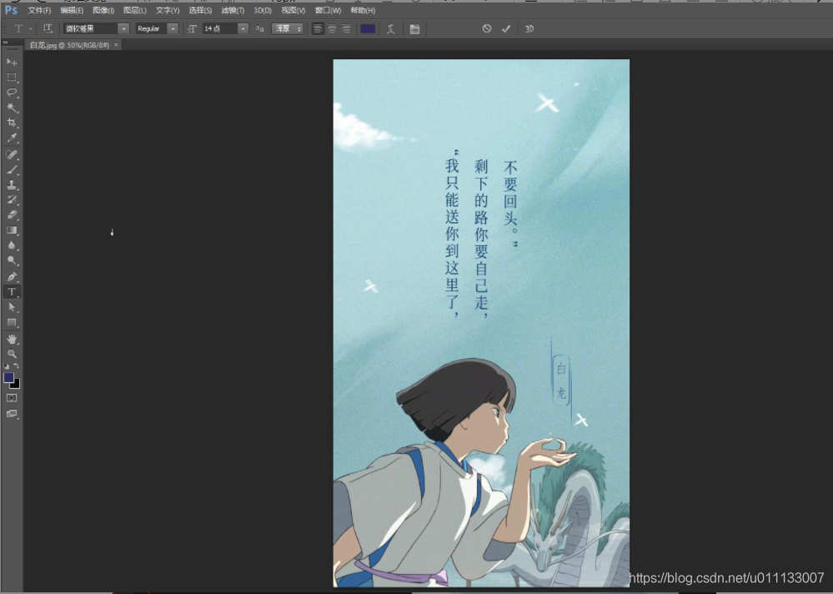Select the Zoom tool
833x594 pixels.
(12, 354)
